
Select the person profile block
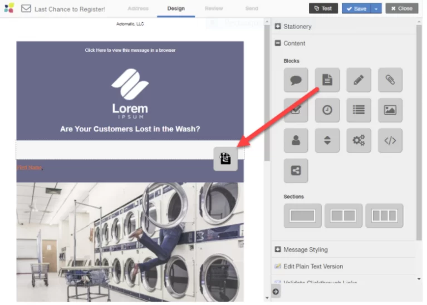pos(296,141)
